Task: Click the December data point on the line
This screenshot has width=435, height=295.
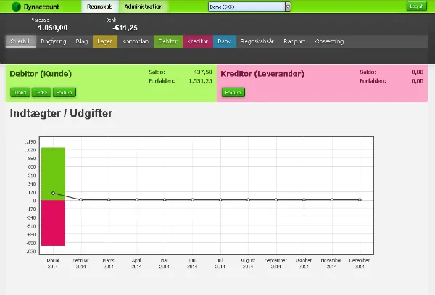Action: [x=360, y=199]
